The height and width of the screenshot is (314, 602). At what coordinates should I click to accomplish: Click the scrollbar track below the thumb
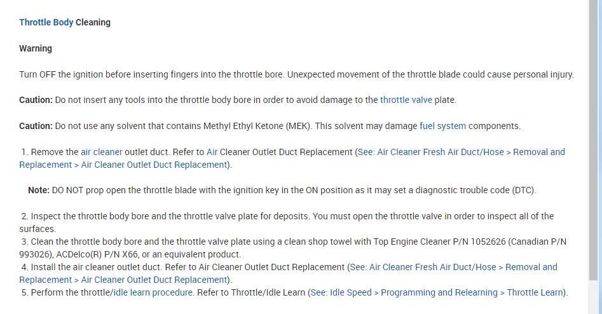pyautogui.click(x=594, y=299)
